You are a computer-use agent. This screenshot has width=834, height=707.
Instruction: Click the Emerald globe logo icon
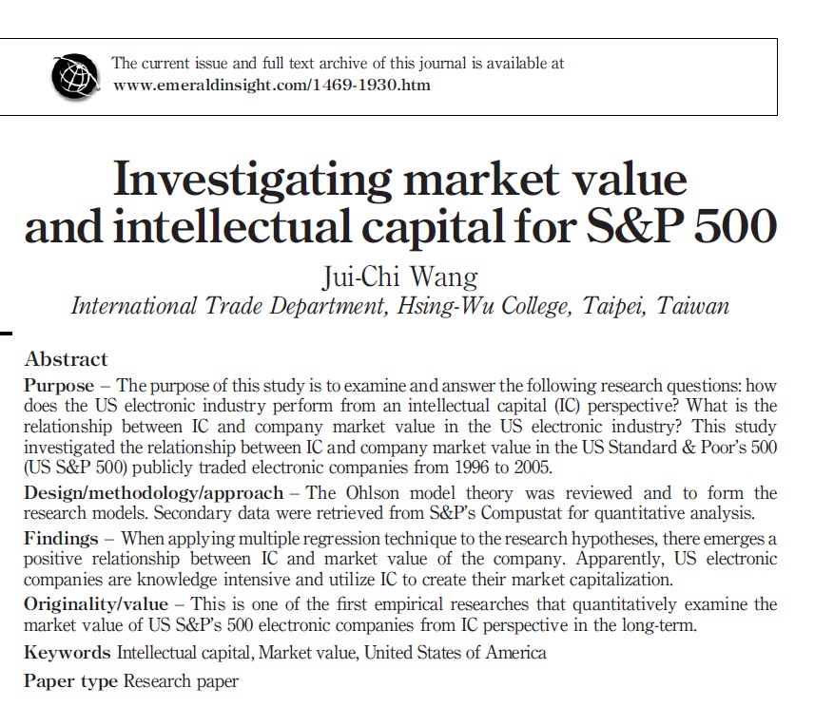76,77
